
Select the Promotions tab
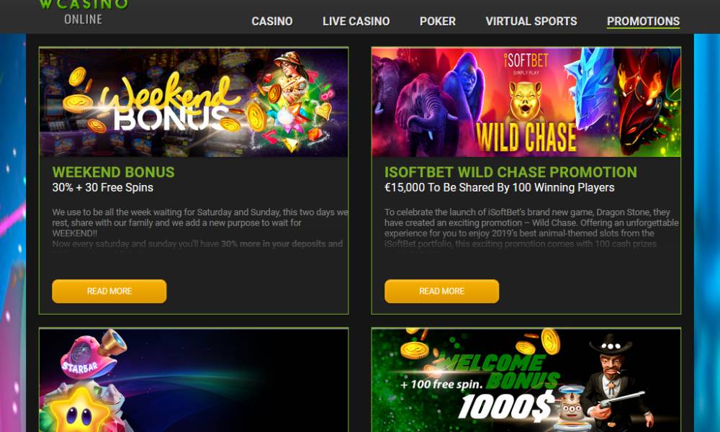tap(643, 21)
